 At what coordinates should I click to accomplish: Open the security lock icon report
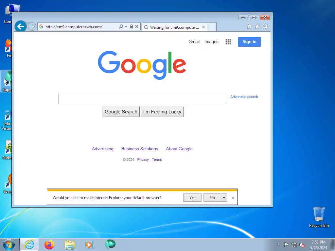(132, 26)
